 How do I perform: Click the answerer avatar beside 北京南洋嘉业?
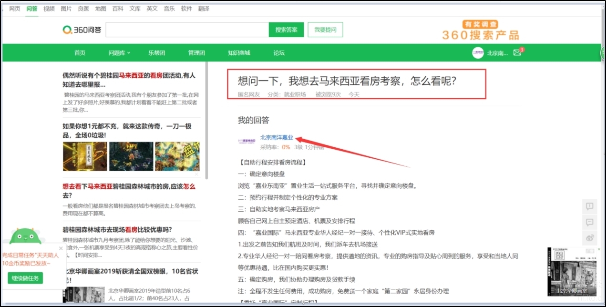pos(247,141)
